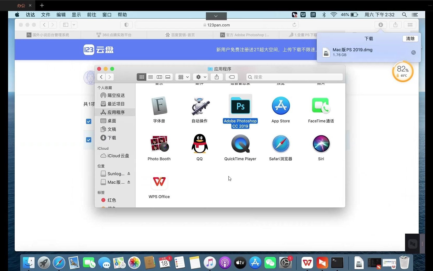Open the Siri app icon

[321, 144]
